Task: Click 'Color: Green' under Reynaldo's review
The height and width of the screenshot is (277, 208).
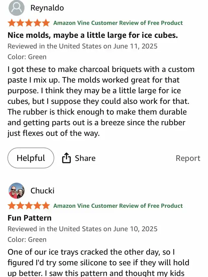Action: (27, 57)
